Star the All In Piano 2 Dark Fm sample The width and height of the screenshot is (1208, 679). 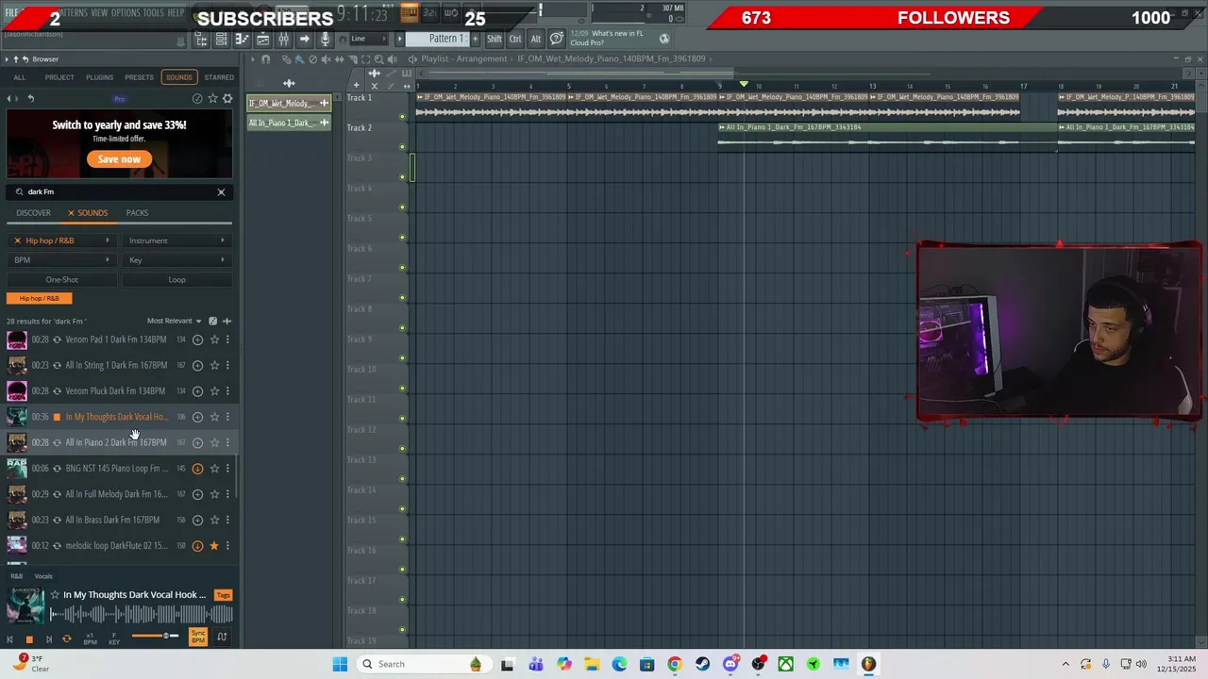tap(214, 442)
